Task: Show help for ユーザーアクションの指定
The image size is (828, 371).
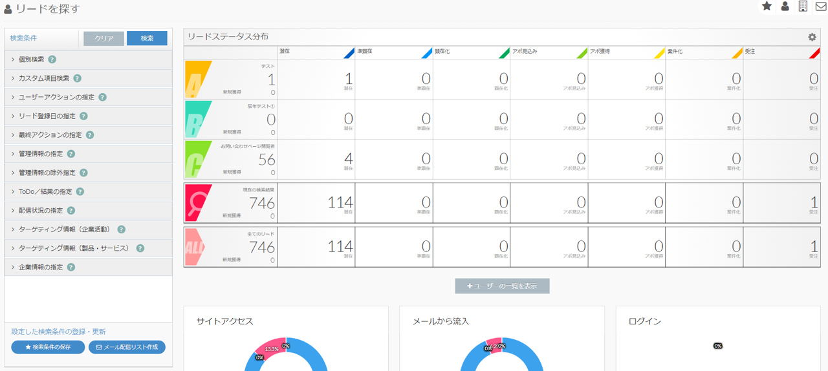Action: pyautogui.click(x=102, y=97)
